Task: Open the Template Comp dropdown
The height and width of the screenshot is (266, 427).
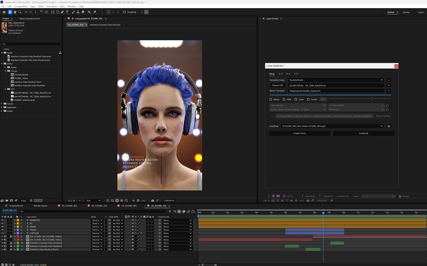Action: pyautogui.click(x=336, y=80)
